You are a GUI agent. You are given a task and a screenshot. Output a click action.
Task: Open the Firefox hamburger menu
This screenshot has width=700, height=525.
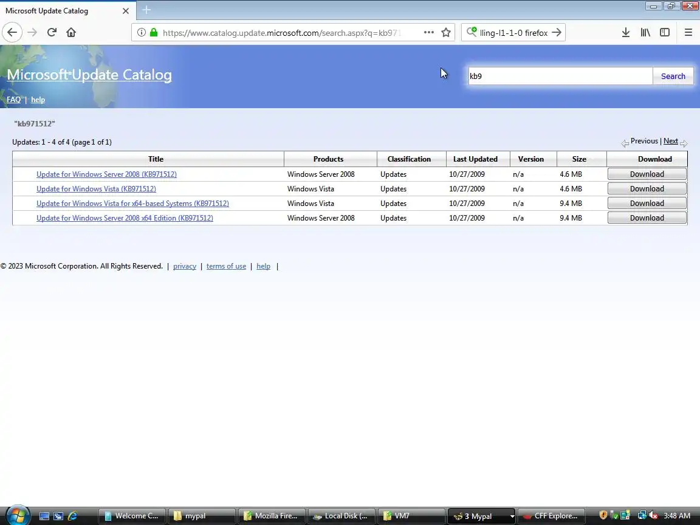[688, 32]
